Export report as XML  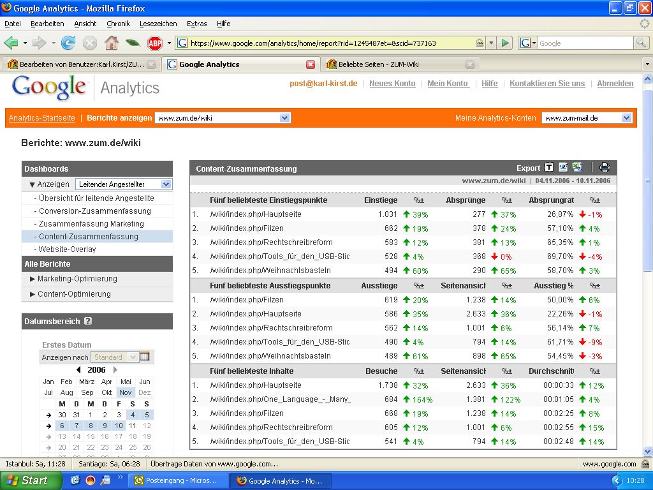pyautogui.click(x=563, y=168)
